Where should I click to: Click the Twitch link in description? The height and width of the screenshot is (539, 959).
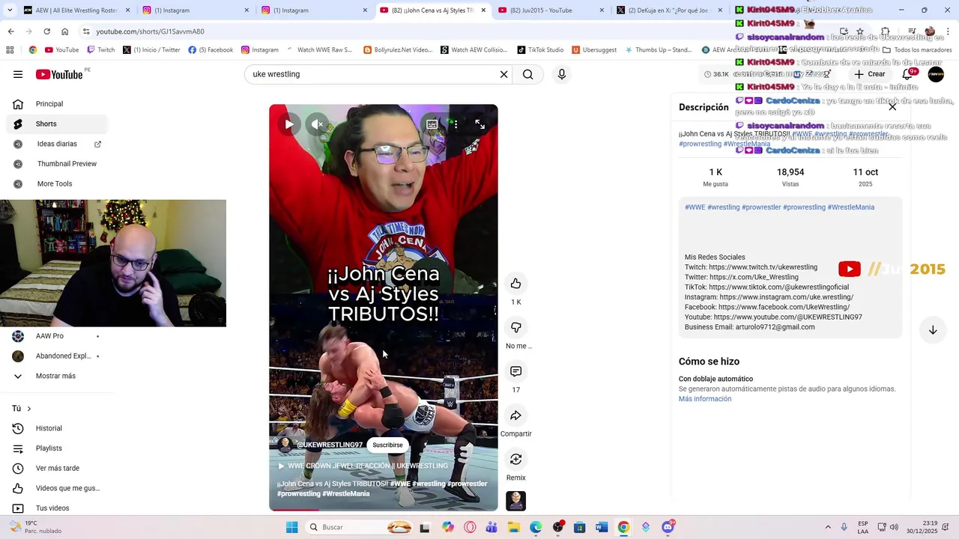point(763,267)
